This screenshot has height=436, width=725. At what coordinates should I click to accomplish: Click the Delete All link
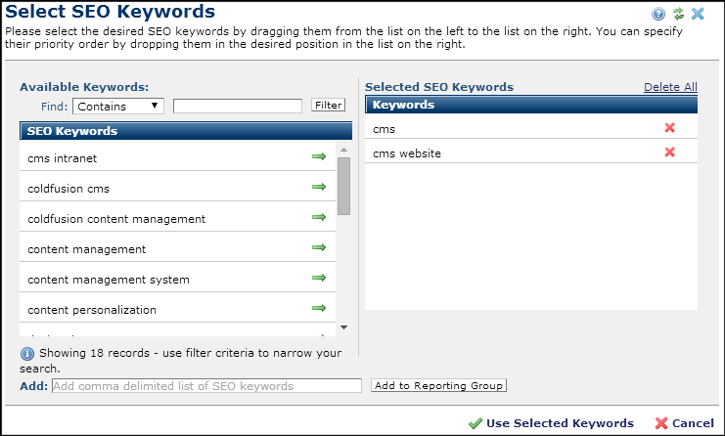(670, 87)
